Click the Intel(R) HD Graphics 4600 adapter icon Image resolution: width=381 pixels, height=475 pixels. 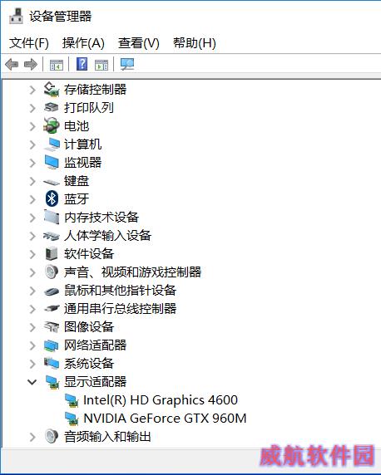pos(72,400)
